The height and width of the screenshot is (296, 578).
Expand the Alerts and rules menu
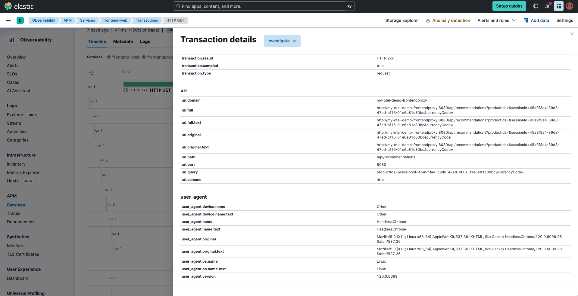496,20
